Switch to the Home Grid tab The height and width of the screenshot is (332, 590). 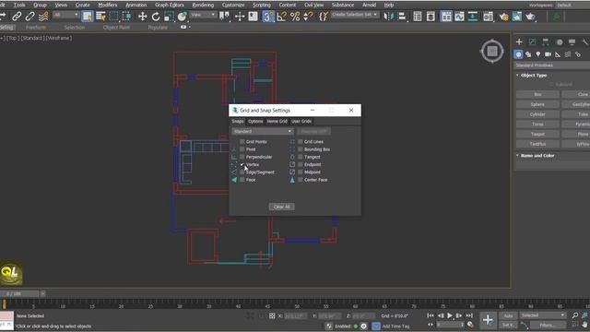pos(277,121)
